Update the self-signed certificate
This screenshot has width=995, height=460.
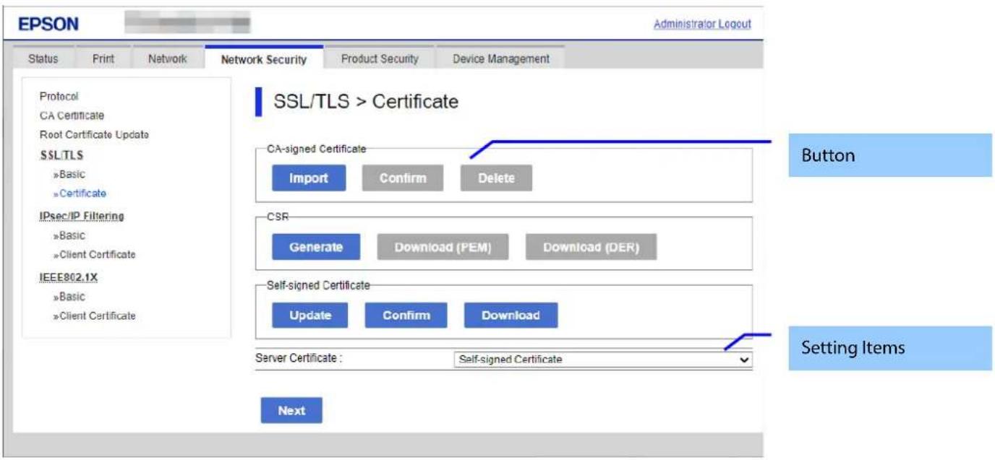coord(310,316)
